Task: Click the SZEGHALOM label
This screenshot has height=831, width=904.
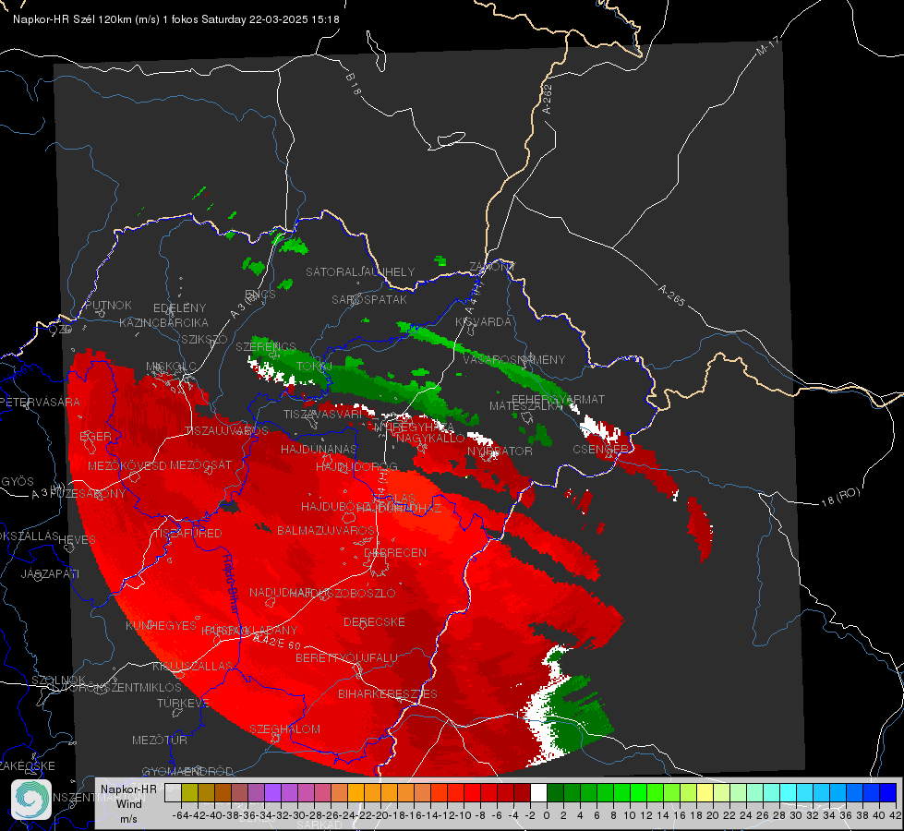Action: click(284, 729)
